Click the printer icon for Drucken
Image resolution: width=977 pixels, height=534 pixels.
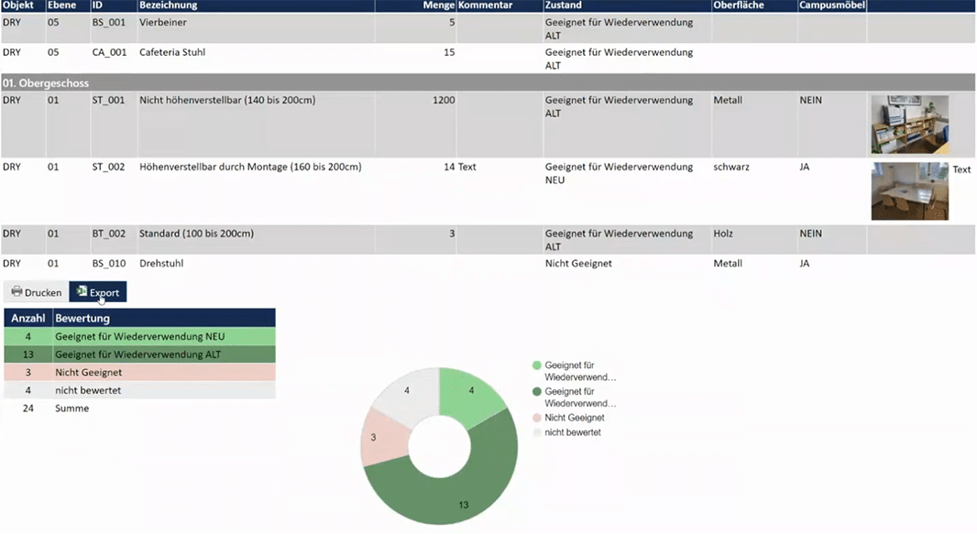(16, 292)
